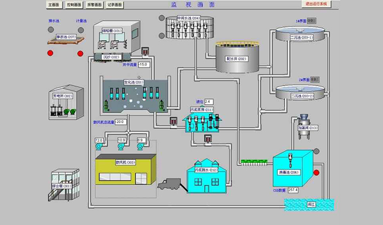Viewport: 383px width, 225px height.
Task: Click left green pump in tank 201
Action: coord(106,105)
